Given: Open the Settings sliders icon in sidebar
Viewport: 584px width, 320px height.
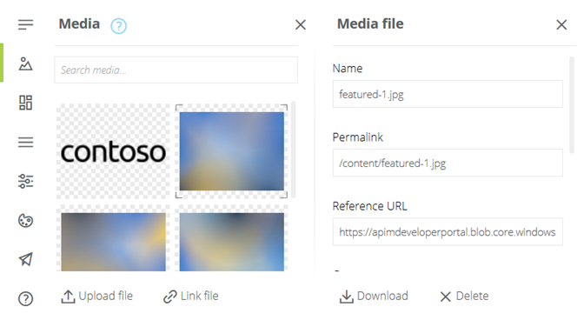Looking at the screenshot, I should 26,182.
